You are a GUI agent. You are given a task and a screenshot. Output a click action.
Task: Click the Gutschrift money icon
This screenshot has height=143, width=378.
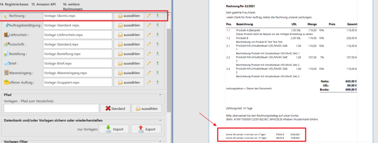(x=7, y=44)
